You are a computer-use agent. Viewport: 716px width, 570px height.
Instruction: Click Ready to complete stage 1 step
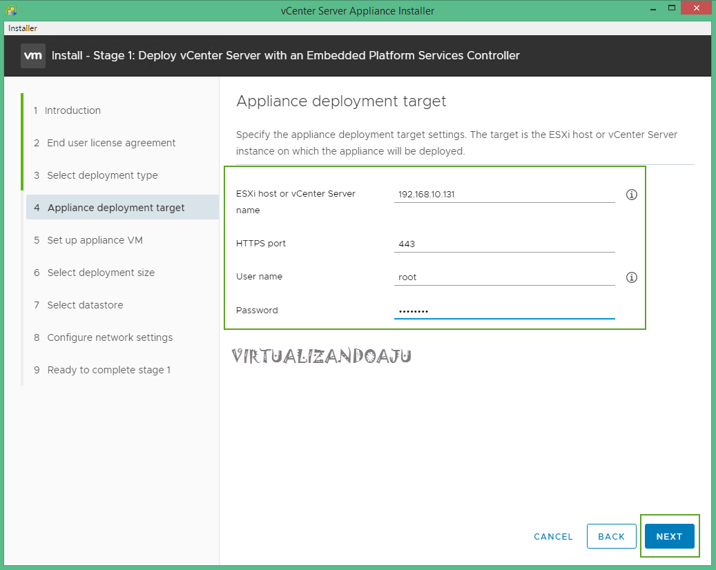point(108,370)
